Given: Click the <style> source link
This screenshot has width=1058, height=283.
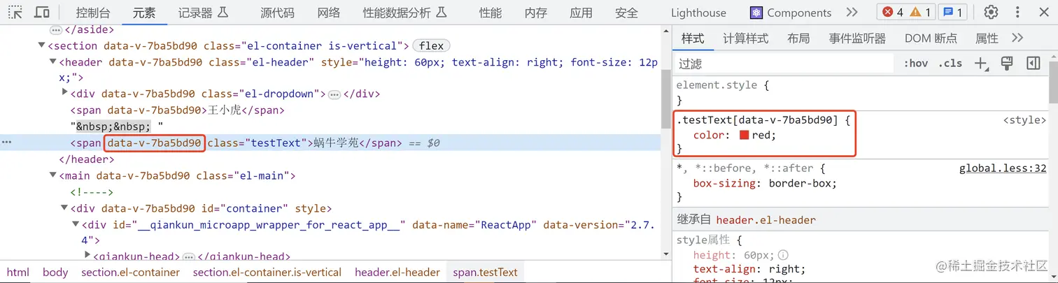Looking at the screenshot, I should 1025,120.
